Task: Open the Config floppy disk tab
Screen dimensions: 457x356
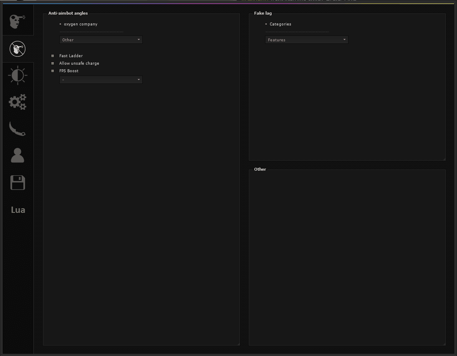Action: click(x=18, y=182)
